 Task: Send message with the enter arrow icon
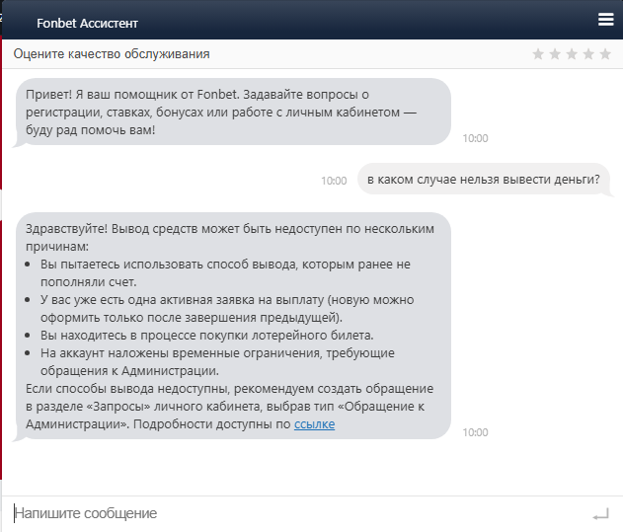pyautogui.click(x=600, y=514)
